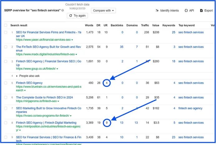Click the Domains column header
This screenshot has height=145, width=216.
[132, 25]
